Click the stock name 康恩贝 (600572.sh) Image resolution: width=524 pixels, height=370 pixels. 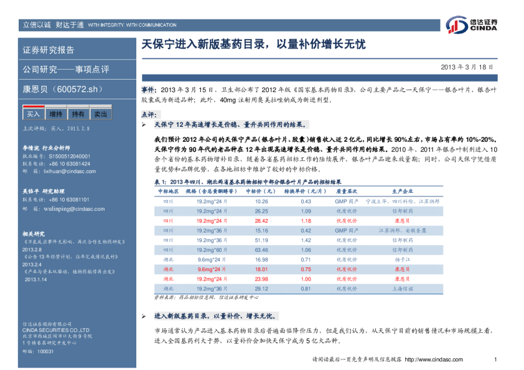coord(62,89)
